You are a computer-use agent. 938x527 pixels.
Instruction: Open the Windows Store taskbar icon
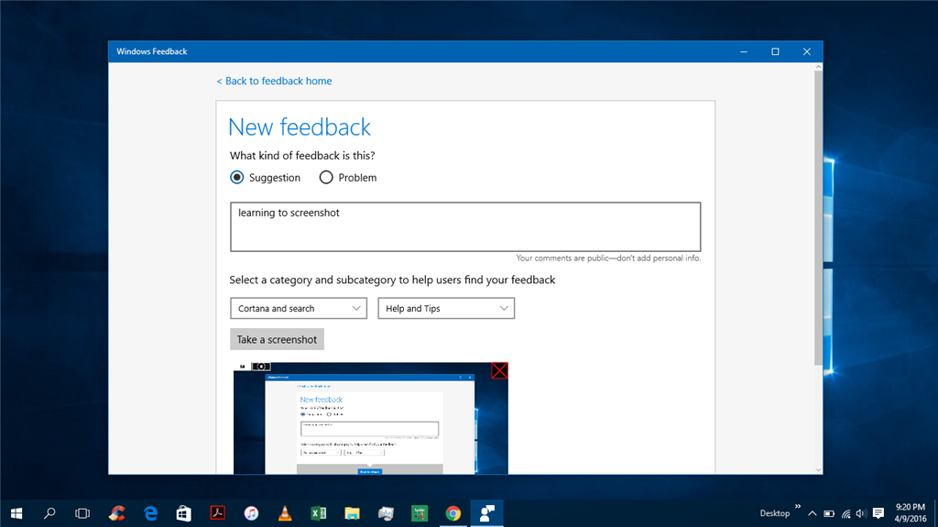pos(183,513)
